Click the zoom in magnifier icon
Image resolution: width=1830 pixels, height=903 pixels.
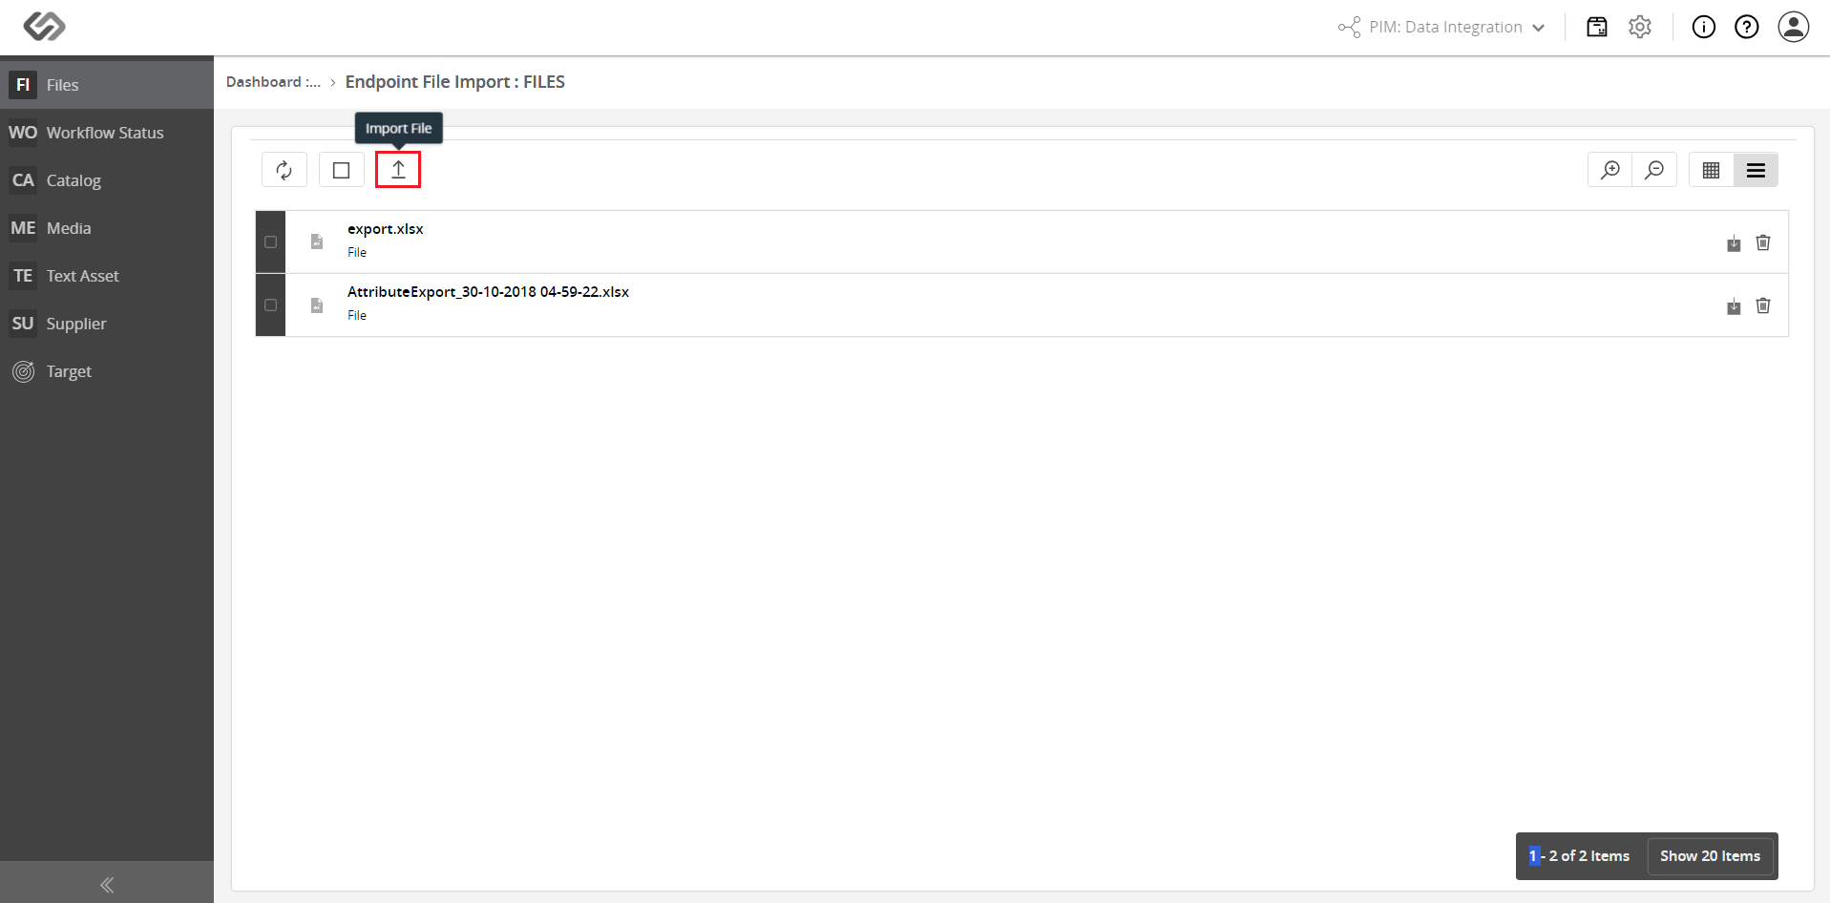coord(1610,170)
